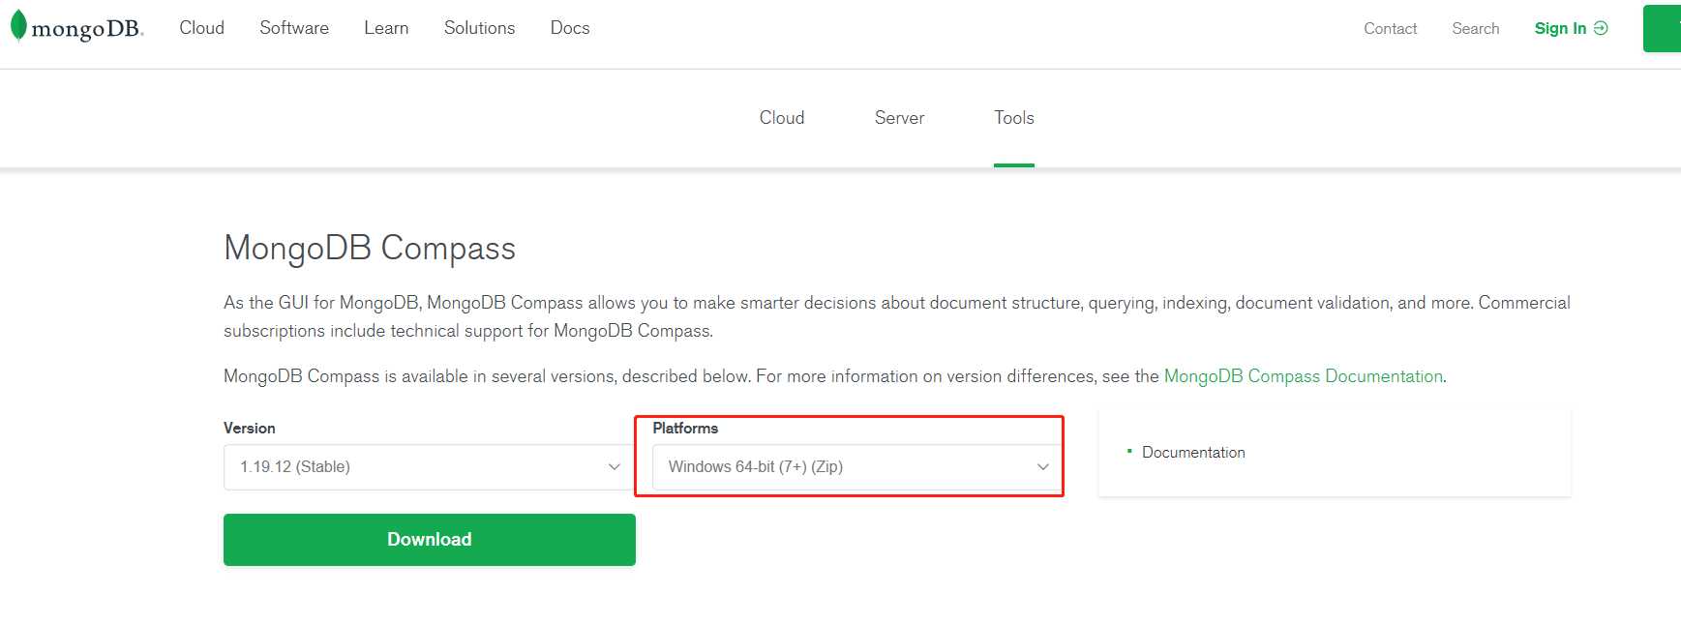Open the Software navigation menu
This screenshot has height=624, width=1681.
click(294, 28)
